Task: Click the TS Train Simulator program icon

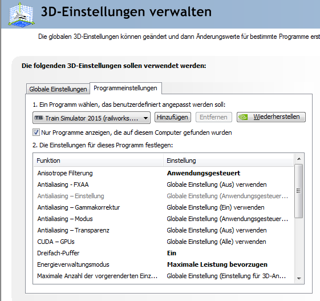Action: coord(39,118)
